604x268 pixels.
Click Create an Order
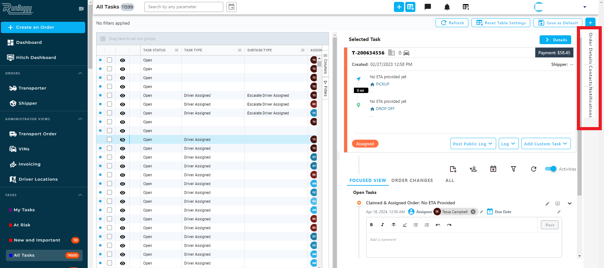tap(43, 27)
